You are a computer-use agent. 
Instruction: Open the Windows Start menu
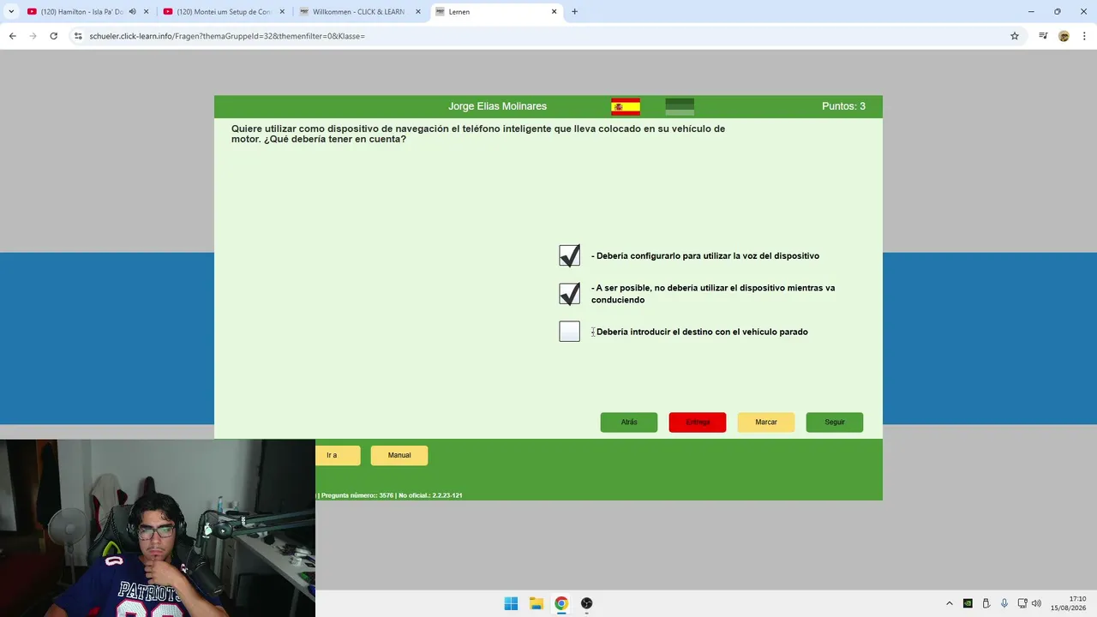[x=511, y=603]
